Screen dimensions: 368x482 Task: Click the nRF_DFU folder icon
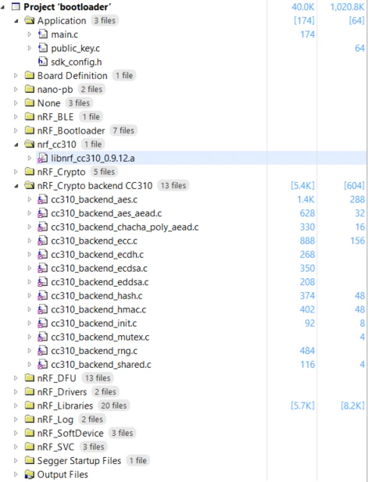coord(29,378)
